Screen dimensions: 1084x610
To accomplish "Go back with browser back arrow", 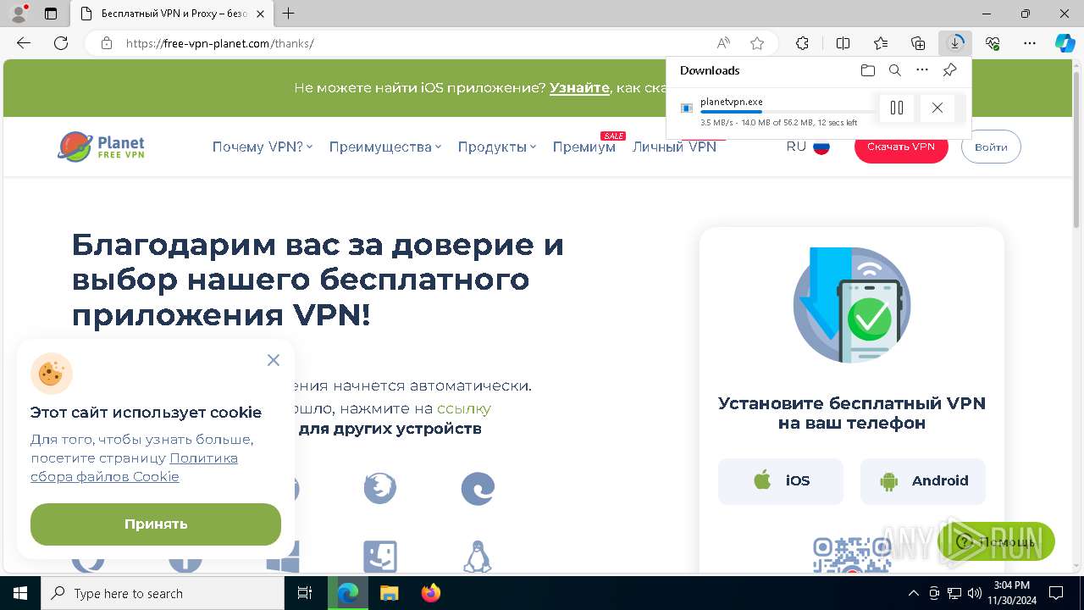I will [x=24, y=43].
